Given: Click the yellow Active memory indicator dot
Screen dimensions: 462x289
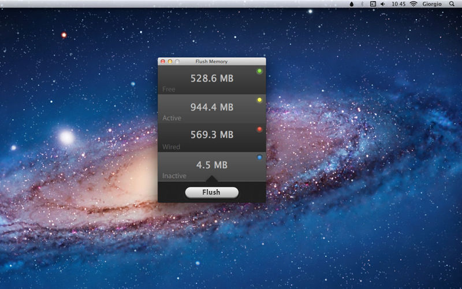Looking at the screenshot, I should [x=259, y=100].
